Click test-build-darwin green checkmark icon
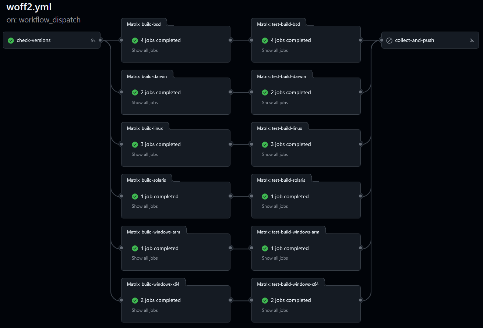The width and height of the screenshot is (483, 328). click(265, 93)
